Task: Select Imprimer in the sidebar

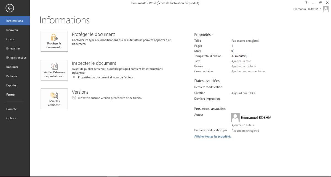Action: pyautogui.click(x=15, y=67)
